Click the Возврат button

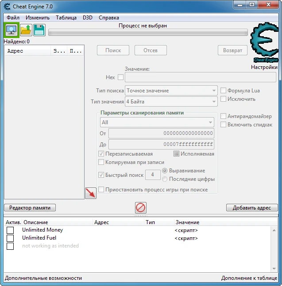pos(232,50)
